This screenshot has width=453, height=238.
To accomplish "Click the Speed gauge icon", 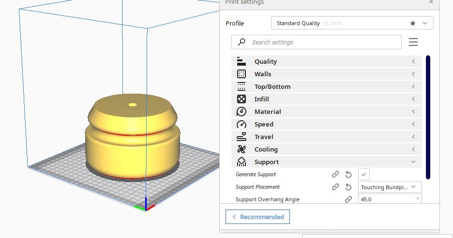I will click(x=241, y=124).
